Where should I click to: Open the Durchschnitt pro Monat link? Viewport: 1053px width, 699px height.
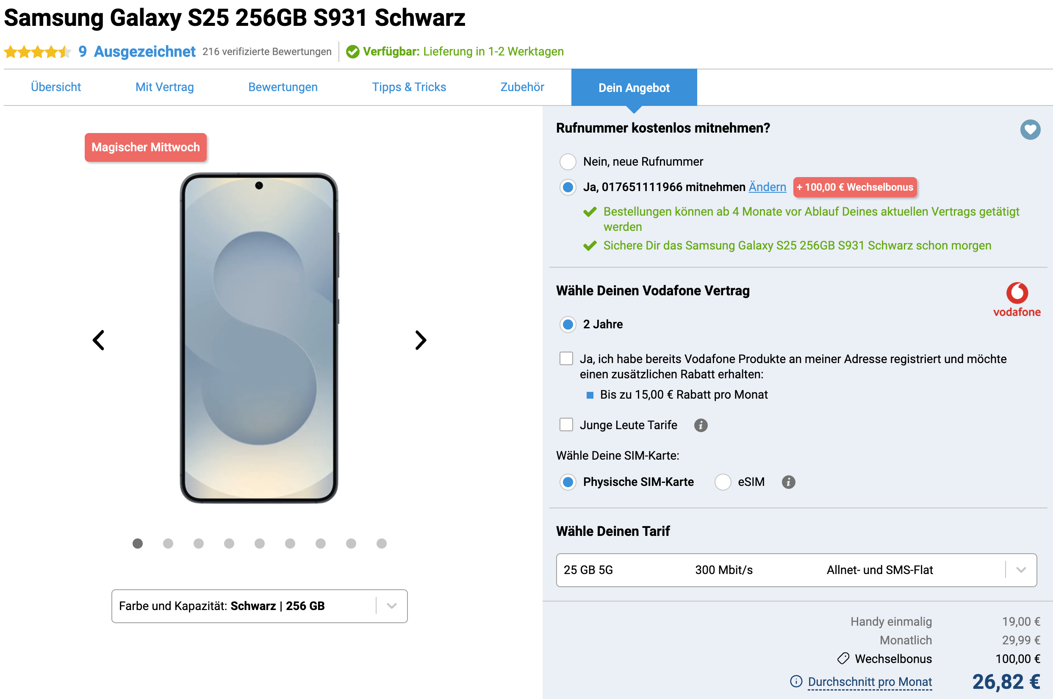click(x=870, y=682)
